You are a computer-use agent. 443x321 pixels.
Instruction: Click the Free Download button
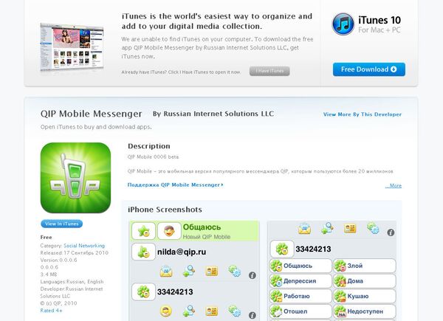coord(369,69)
